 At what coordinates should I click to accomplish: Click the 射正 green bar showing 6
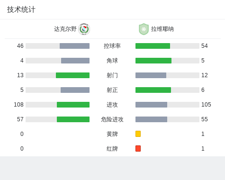click(x=153, y=90)
